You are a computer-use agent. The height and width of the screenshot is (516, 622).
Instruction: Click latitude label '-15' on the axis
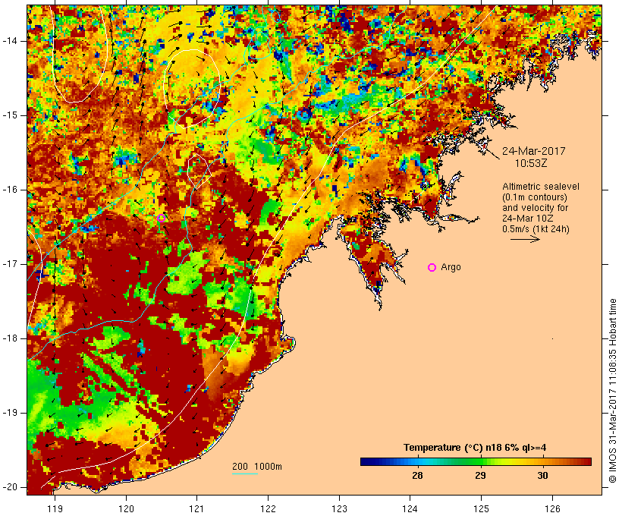tap(9, 115)
